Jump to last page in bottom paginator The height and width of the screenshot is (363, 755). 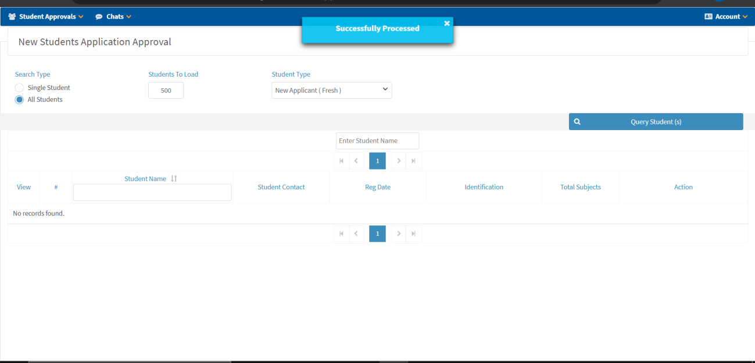[414, 233]
